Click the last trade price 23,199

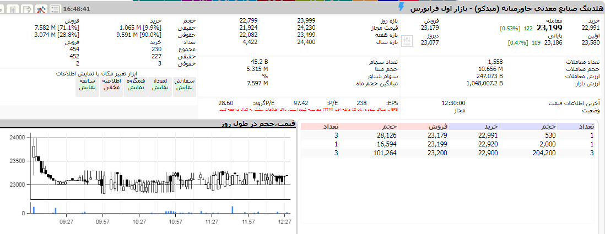click(x=550, y=28)
